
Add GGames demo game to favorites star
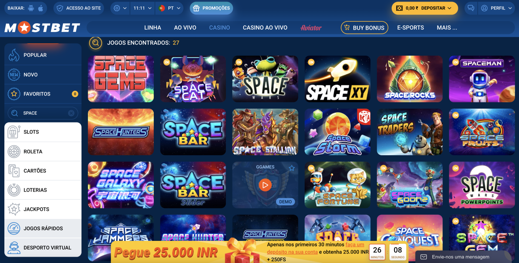292,168
